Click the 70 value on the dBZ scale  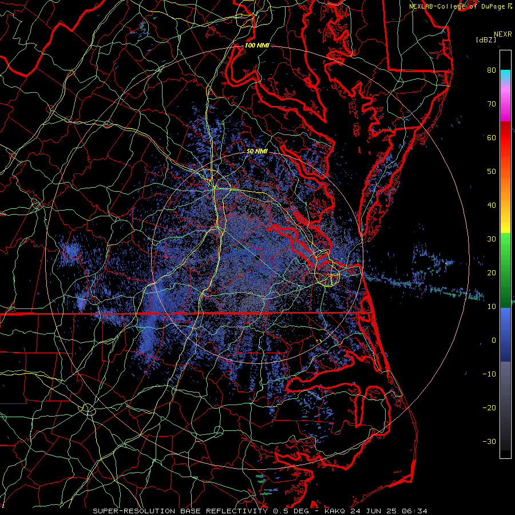pyautogui.click(x=492, y=104)
